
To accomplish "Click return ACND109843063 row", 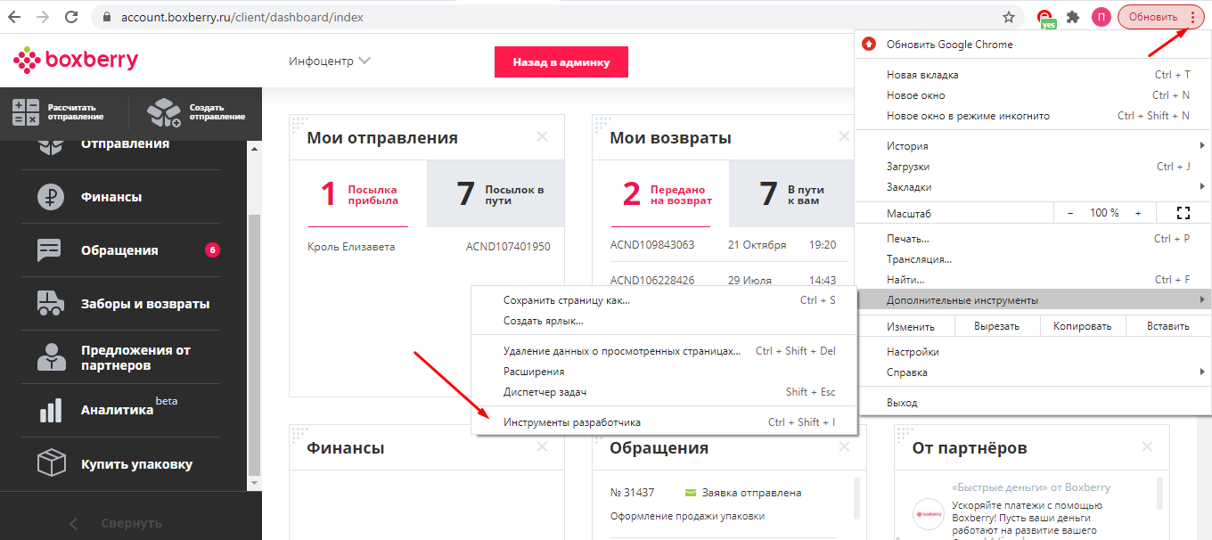I will pyautogui.click(x=724, y=245).
